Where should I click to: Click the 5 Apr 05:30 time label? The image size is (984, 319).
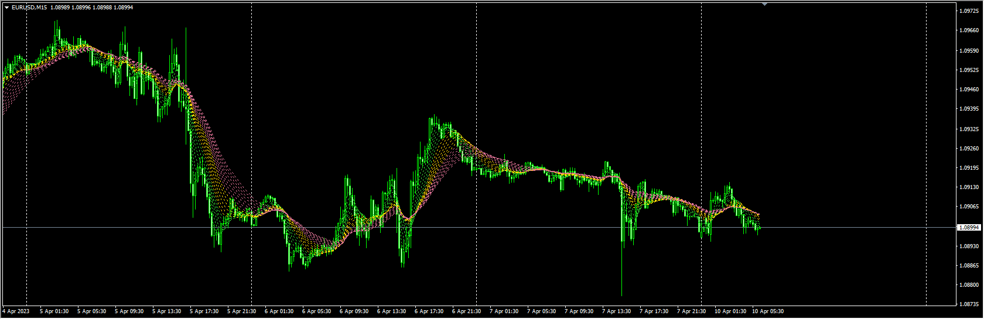click(92, 311)
